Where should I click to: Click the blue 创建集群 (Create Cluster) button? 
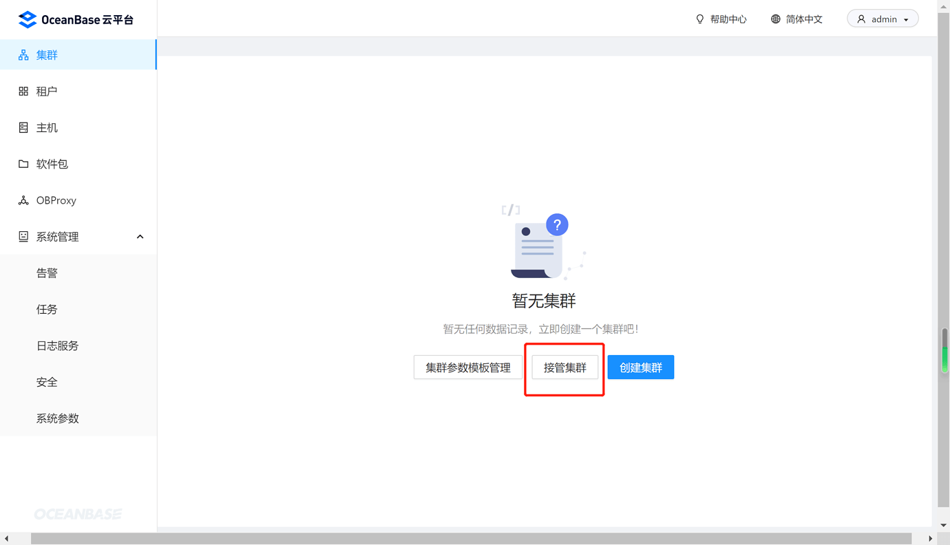pyautogui.click(x=640, y=367)
